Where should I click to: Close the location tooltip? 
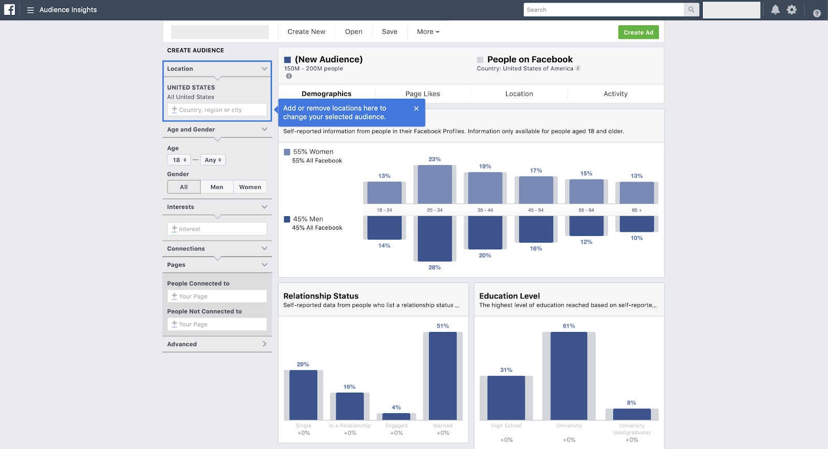click(x=416, y=109)
